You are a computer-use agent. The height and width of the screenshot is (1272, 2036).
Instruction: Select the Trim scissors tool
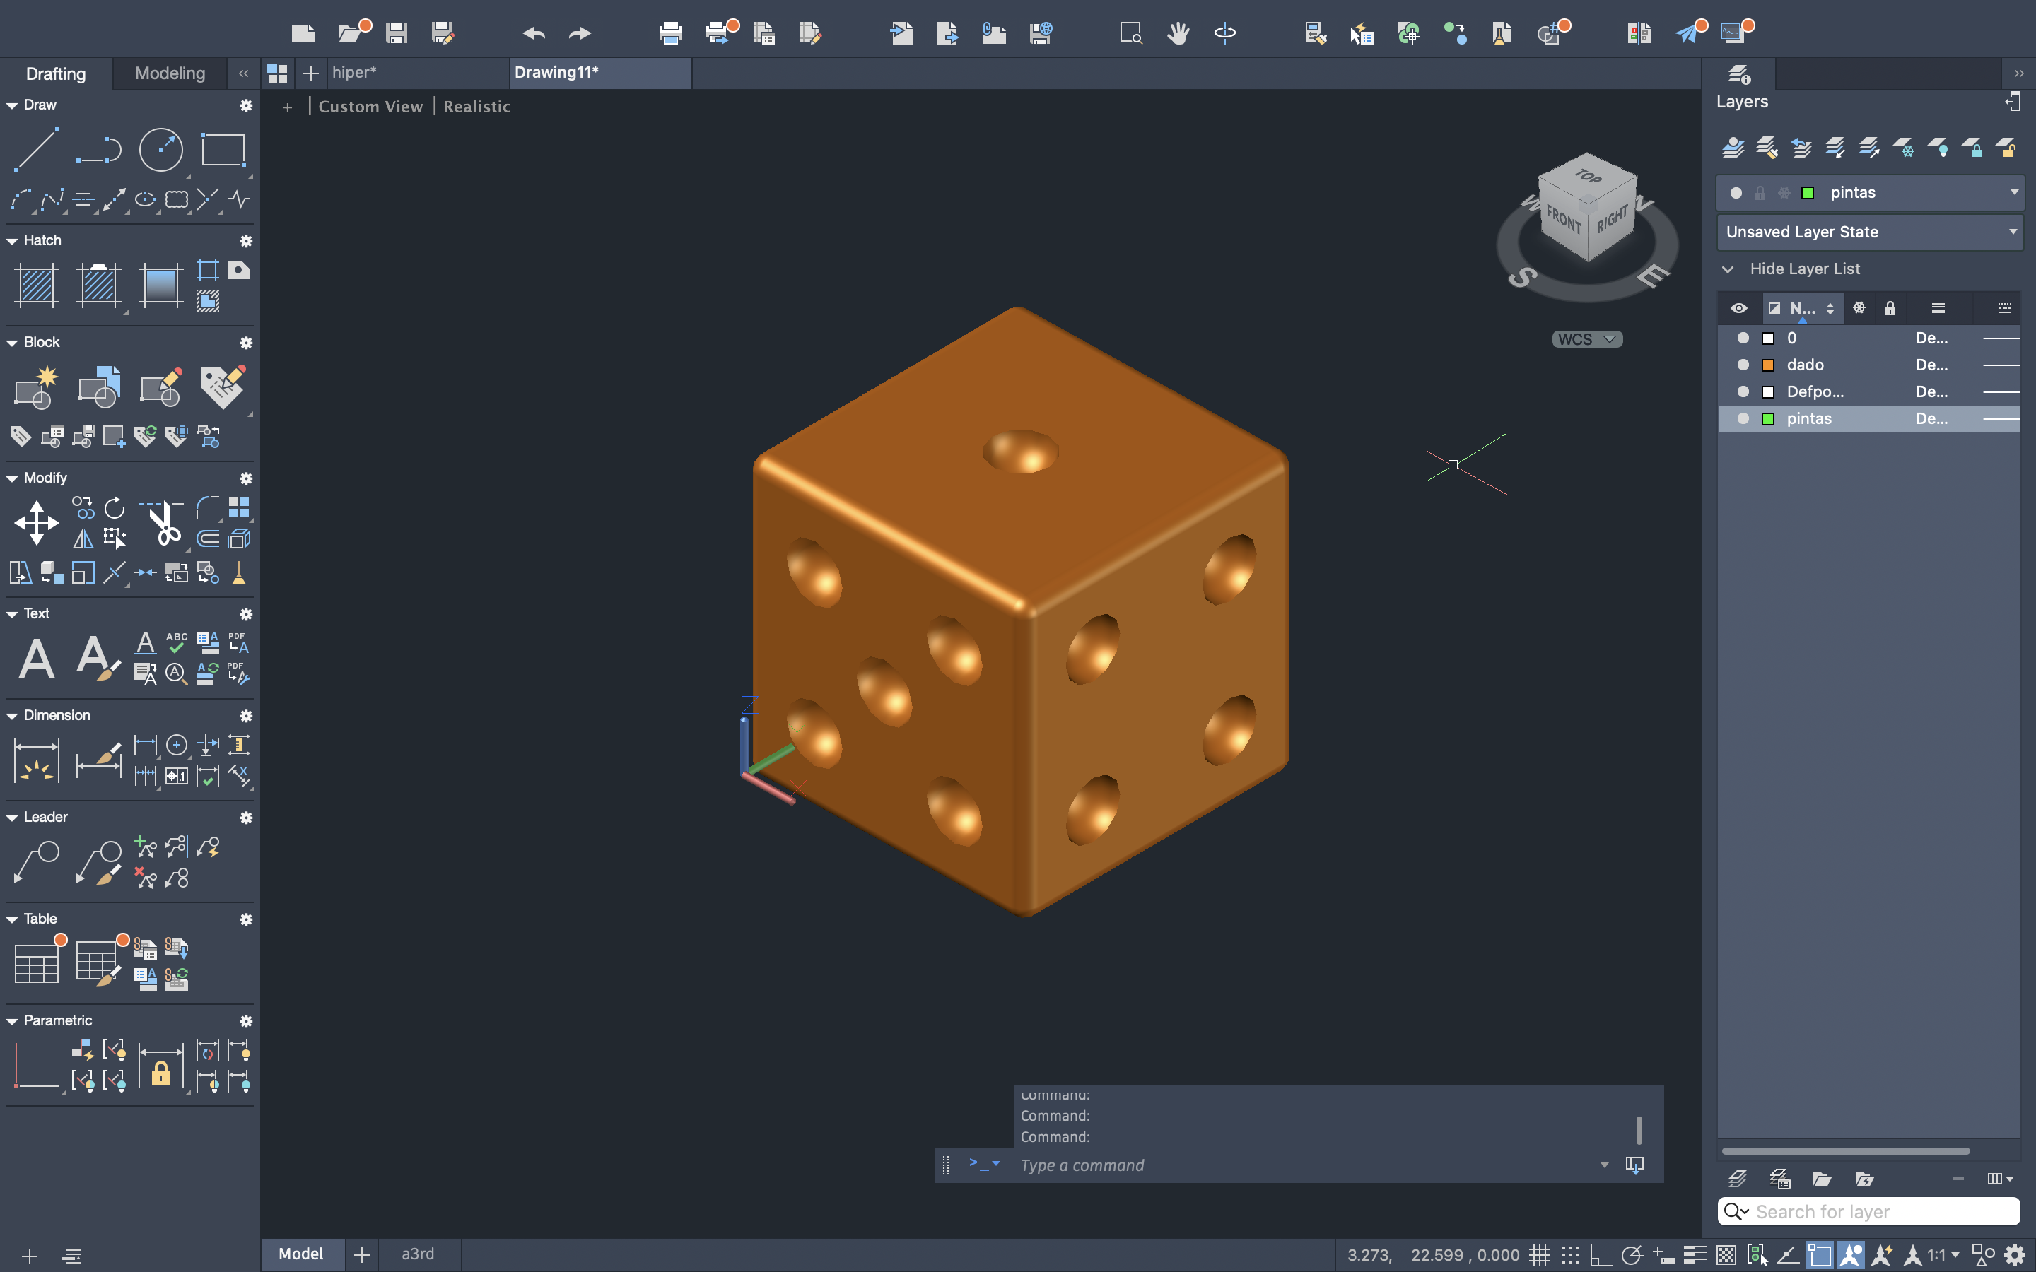pyautogui.click(x=164, y=523)
